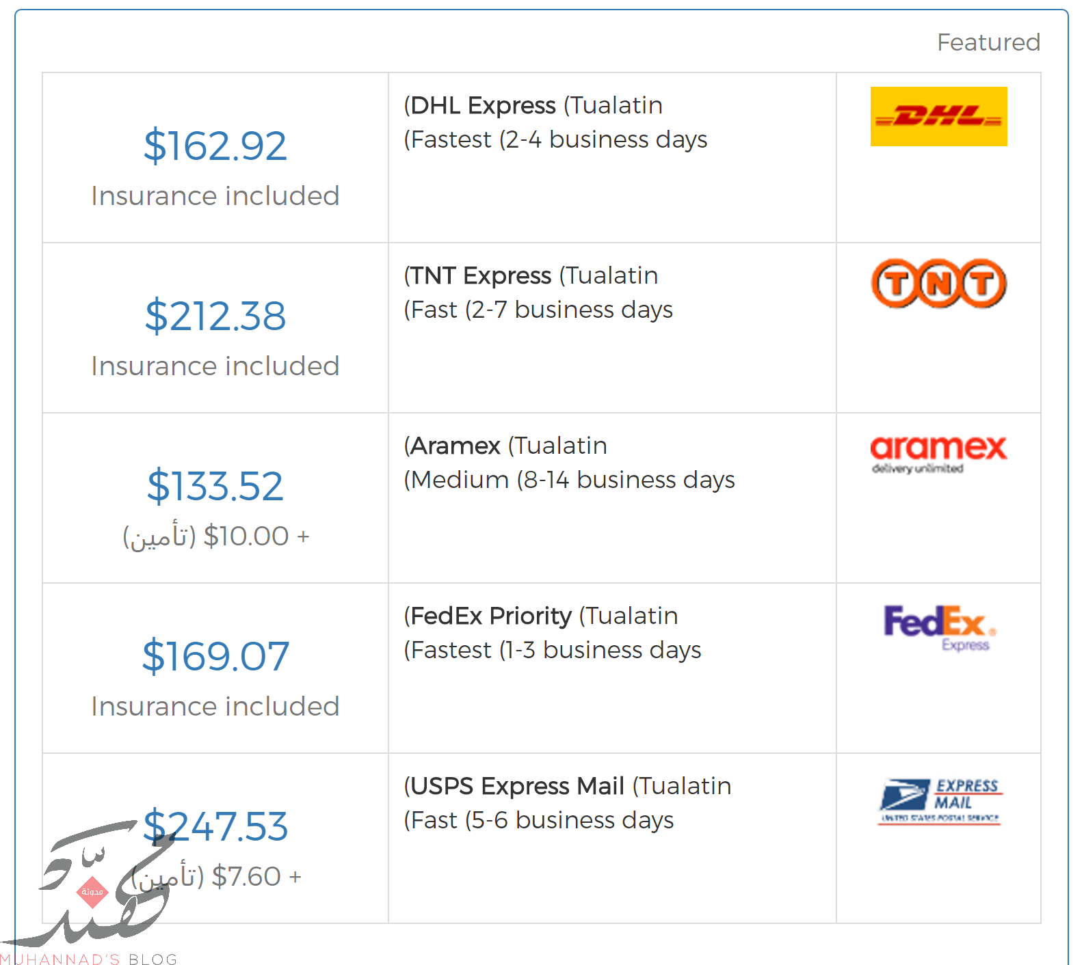Click the $10.00 insurance add-on text
This screenshot has height=965, width=1084.
[215, 536]
